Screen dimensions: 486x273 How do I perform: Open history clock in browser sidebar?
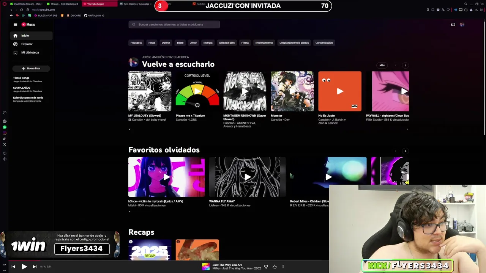click(x=5, y=153)
